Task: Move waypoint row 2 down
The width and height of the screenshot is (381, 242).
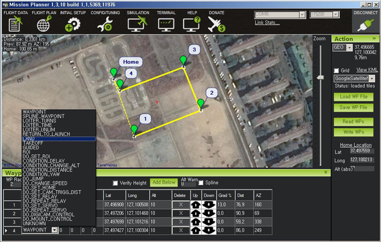Action: pyautogui.click(x=209, y=213)
